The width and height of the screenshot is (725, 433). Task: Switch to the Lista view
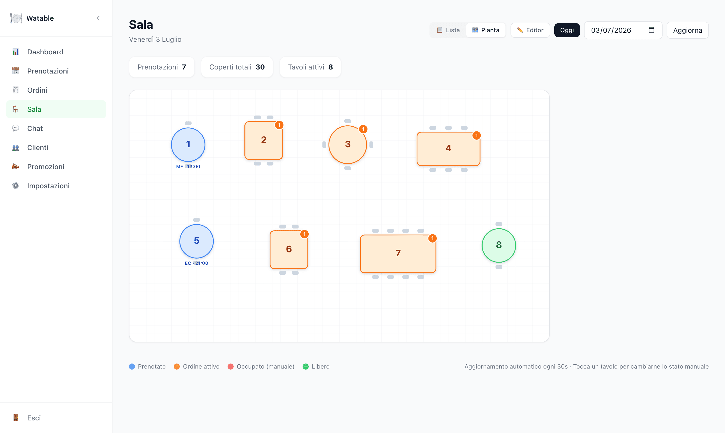tap(448, 30)
